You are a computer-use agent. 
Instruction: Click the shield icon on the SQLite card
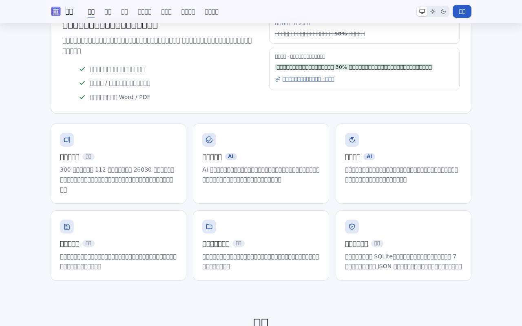tap(352, 227)
